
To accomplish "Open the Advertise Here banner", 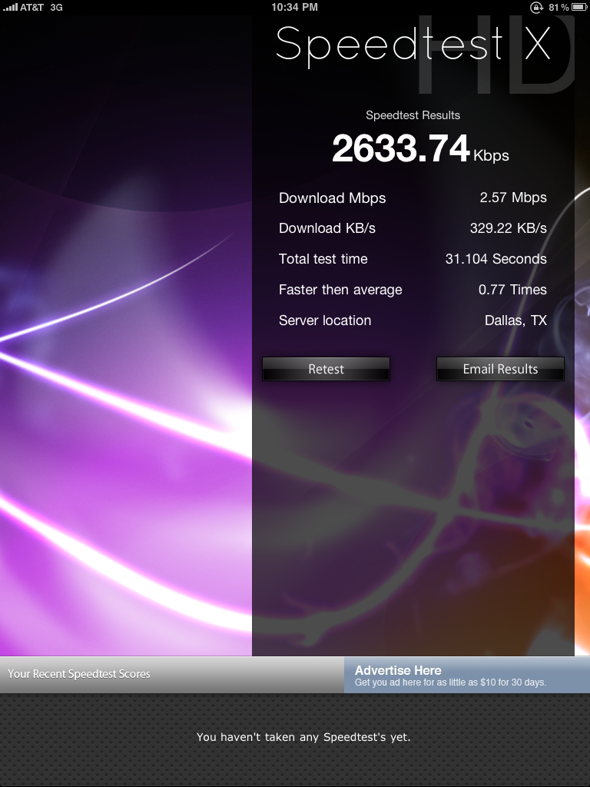I will point(466,676).
